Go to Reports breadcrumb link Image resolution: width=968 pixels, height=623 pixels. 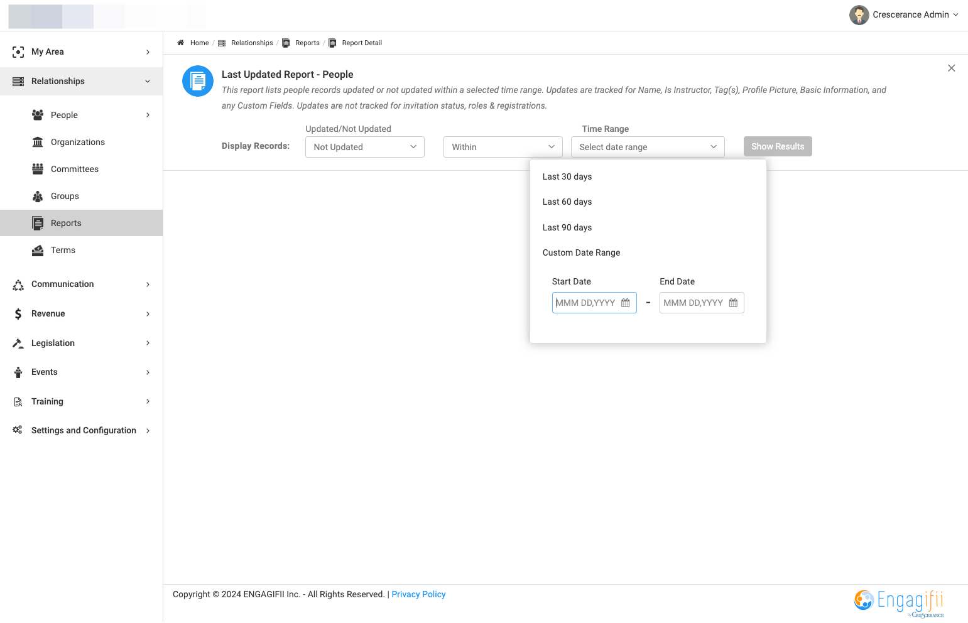pyautogui.click(x=308, y=43)
